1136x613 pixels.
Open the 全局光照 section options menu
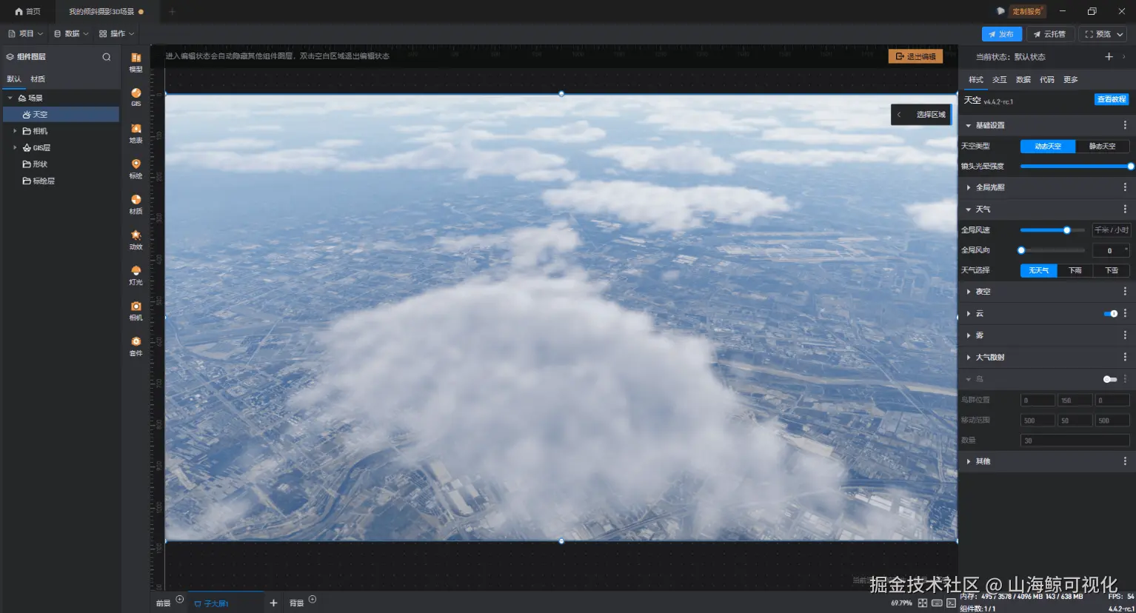pyautogui.click(x=1125, y=187)
